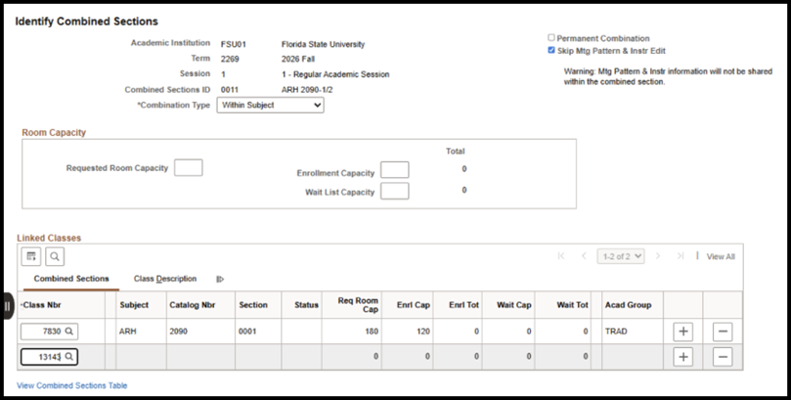Screen dimensions: 791x400
Task: Click the 180 required room cap value
Action: 372,332
